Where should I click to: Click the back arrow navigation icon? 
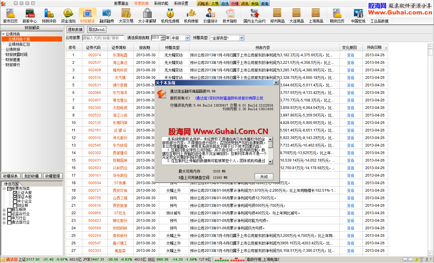coord(21,3)
